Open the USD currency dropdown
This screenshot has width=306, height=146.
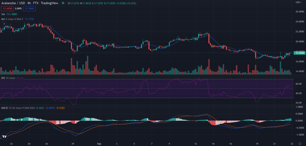tap(298, 2)
